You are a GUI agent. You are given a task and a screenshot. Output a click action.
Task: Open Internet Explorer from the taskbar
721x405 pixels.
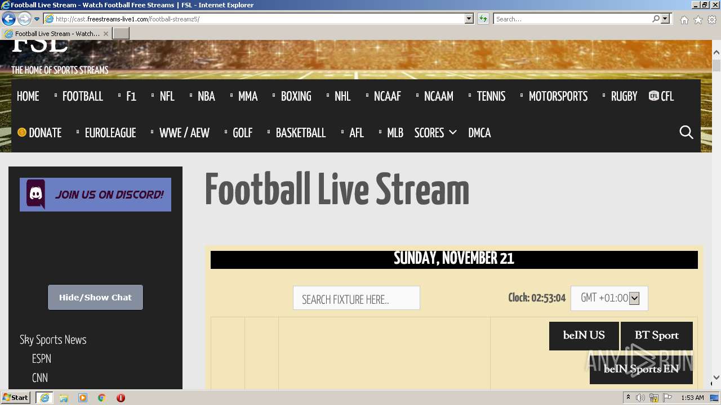point(44,398)
